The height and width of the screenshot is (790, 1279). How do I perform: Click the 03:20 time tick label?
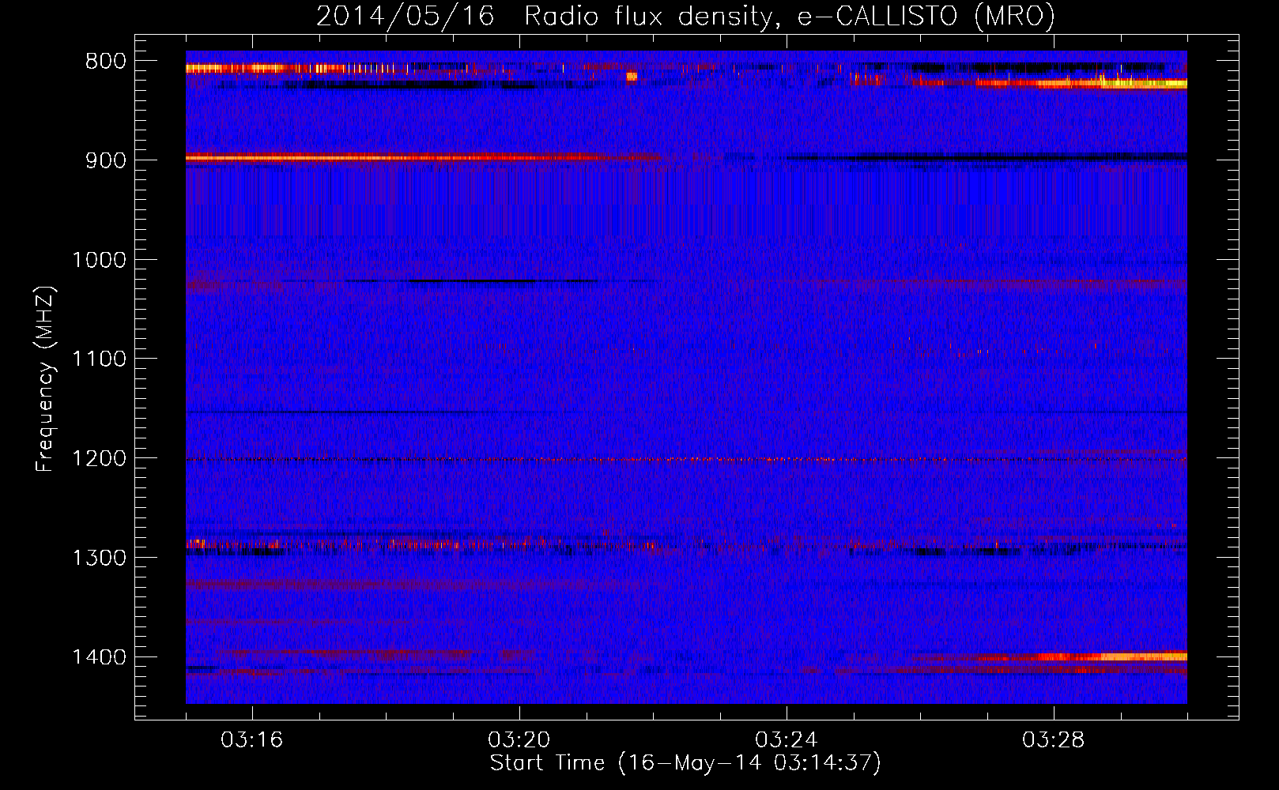519,740
